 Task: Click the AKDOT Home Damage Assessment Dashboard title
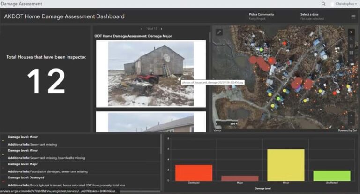tap(64, 16)
